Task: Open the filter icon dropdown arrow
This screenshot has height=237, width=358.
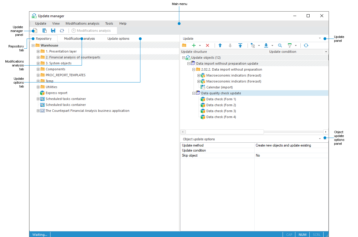Action: (x=296, y=46)
